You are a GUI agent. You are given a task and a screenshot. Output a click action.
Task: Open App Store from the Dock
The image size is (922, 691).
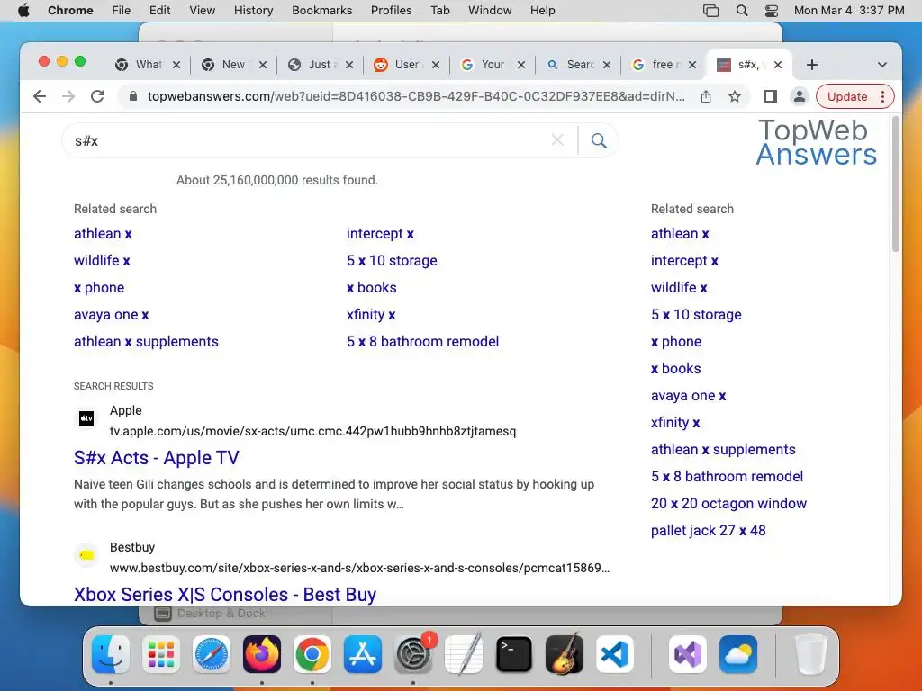point(363,654)
